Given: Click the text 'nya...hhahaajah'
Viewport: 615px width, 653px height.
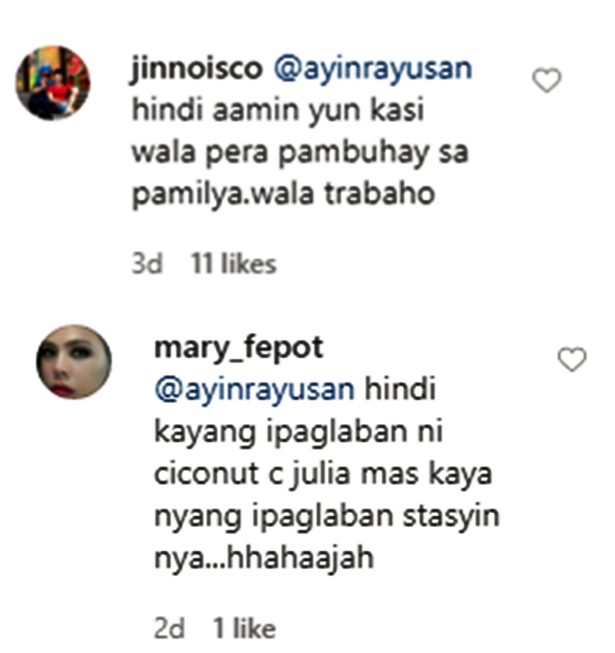Looking at the screenshot, I should (264, 559).
